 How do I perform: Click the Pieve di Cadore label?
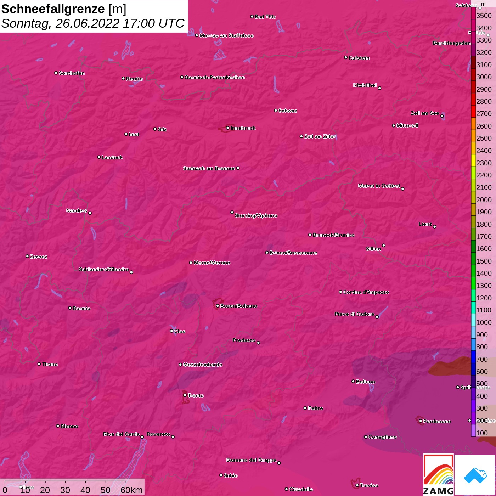point(355,314)
